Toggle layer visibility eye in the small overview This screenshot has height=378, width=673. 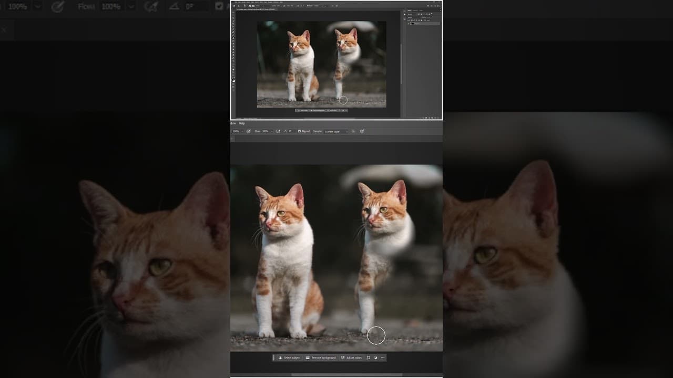(x=409, y=24)
